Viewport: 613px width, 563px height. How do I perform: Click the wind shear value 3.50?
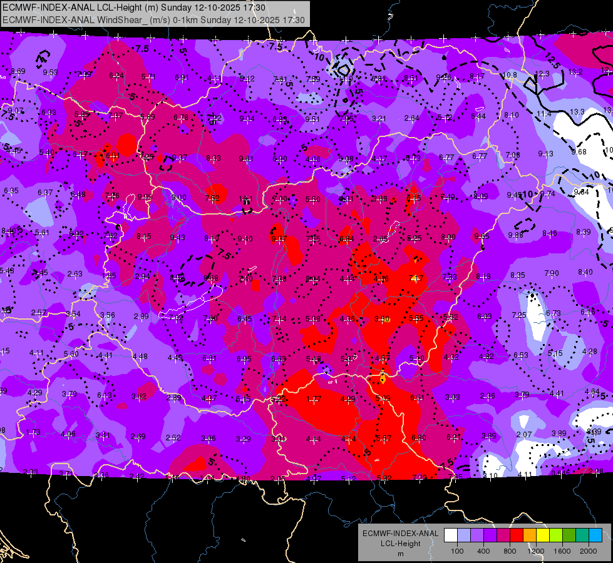coord(381,319)
